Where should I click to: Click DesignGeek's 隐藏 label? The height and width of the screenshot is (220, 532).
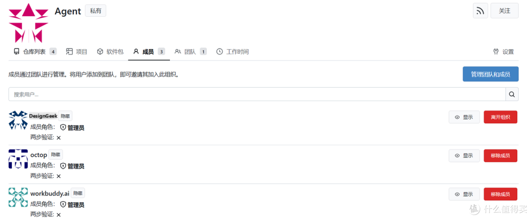(65, 116)
